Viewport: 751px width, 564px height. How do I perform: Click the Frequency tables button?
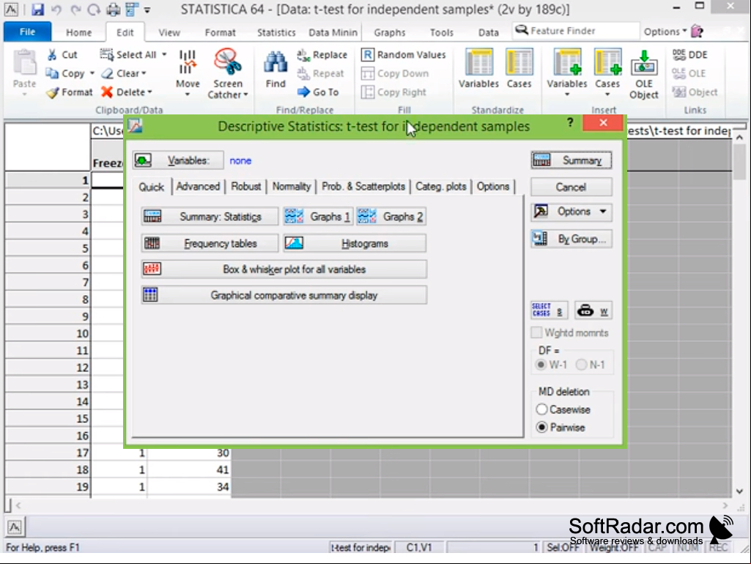210,243
